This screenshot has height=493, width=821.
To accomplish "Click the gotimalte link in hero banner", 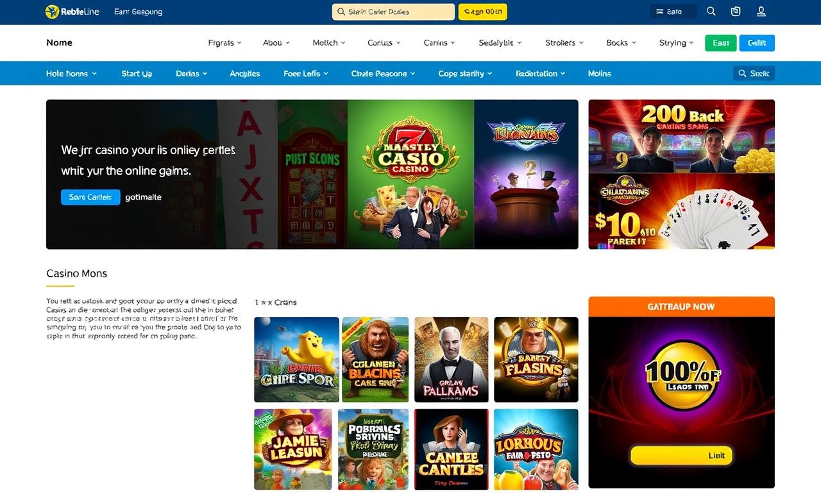I will pyautogui.click(x=143, y=197).
